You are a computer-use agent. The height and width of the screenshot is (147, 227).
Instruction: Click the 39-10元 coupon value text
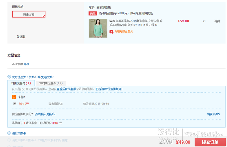pos(24,104)
